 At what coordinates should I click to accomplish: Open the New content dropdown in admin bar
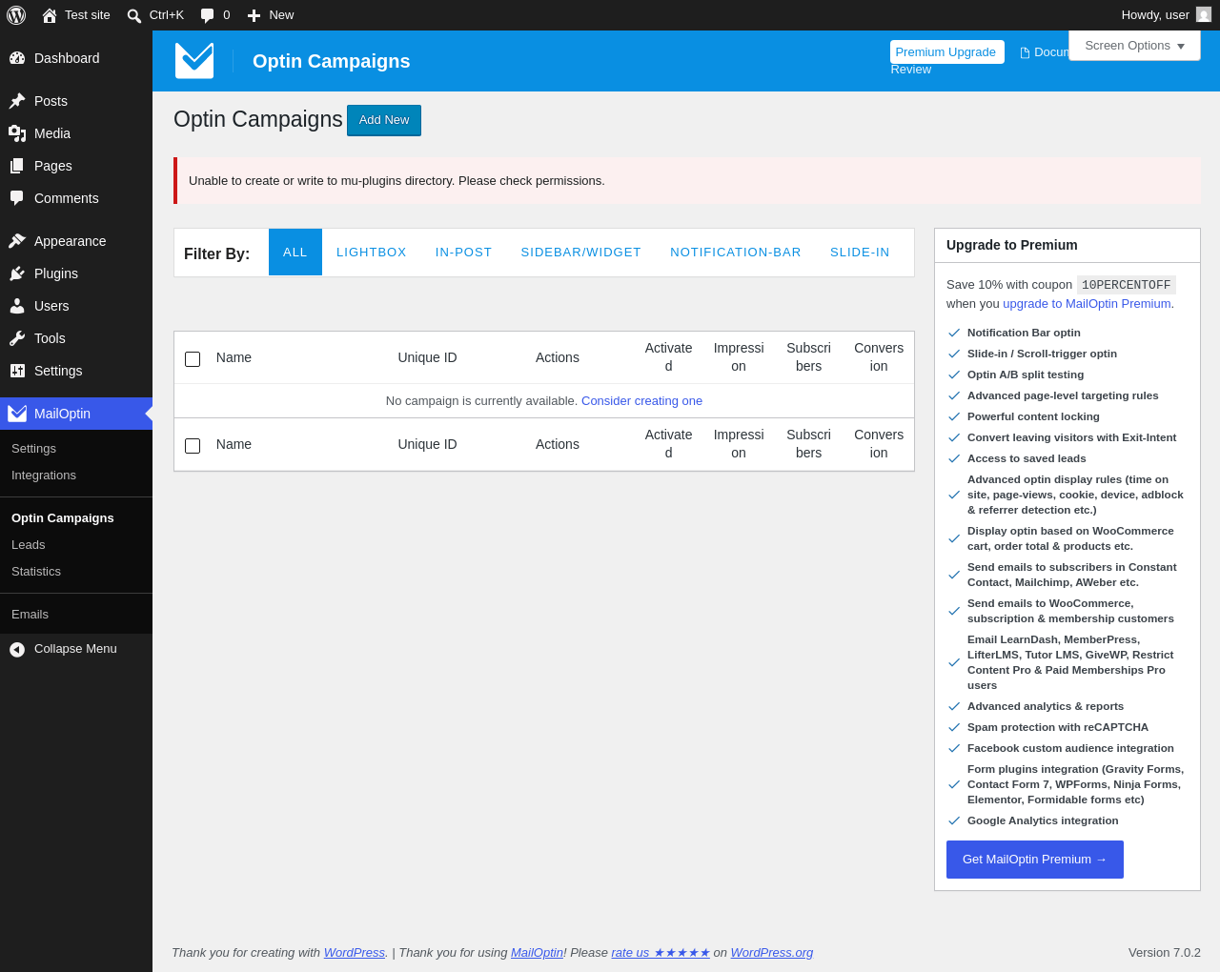pos(271,15)
